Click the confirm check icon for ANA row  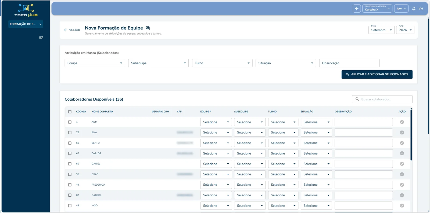tap(402, 133)
